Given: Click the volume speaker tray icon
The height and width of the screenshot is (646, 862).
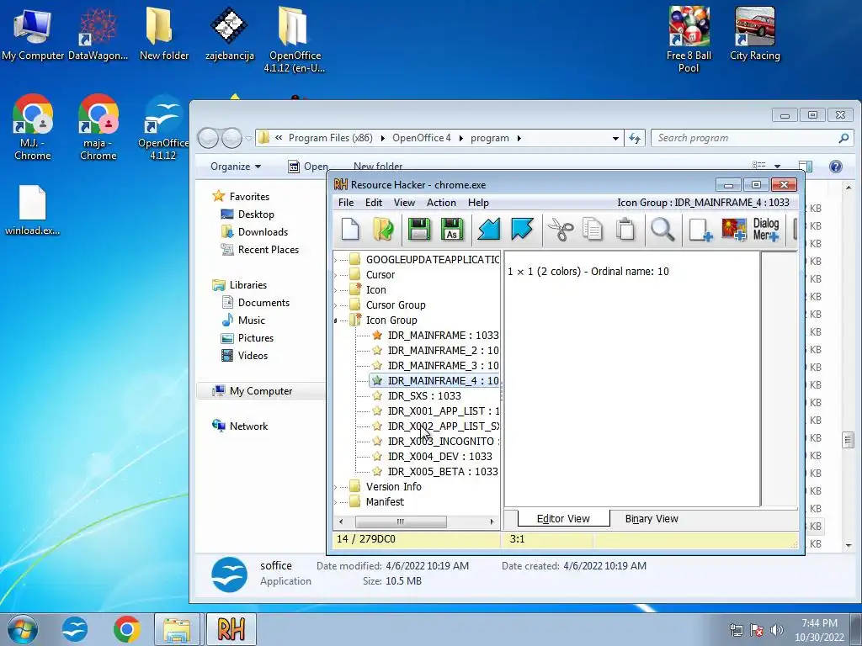Looking at the screenshot, I should pos(777,631).
